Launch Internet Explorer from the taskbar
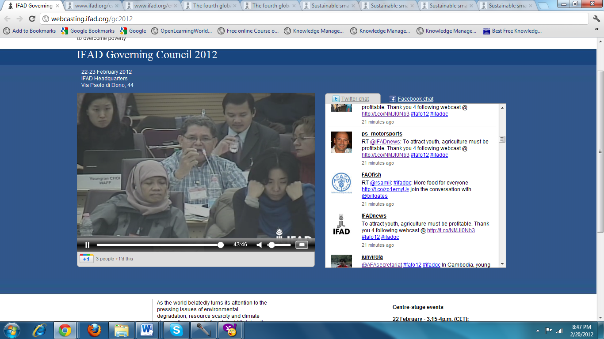The width and height of the screenshot is (604, 339). coord(39,330)
